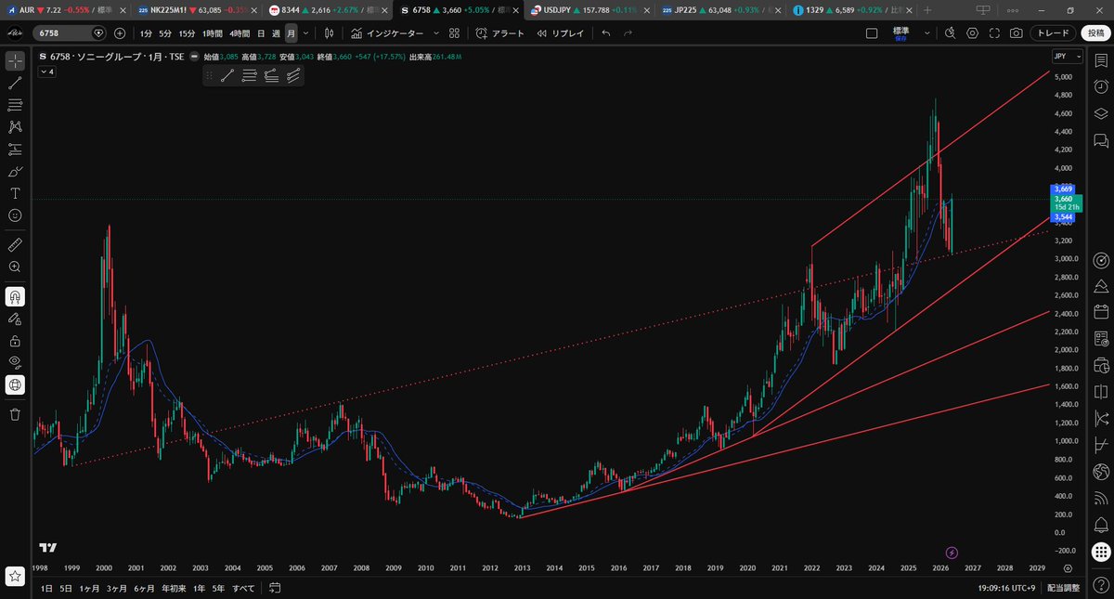Viewport: 1114px width, 599px height.
Task: Select trend line in floating favorites toolbar
Action: pyautogui.click(x=227, y=75)
